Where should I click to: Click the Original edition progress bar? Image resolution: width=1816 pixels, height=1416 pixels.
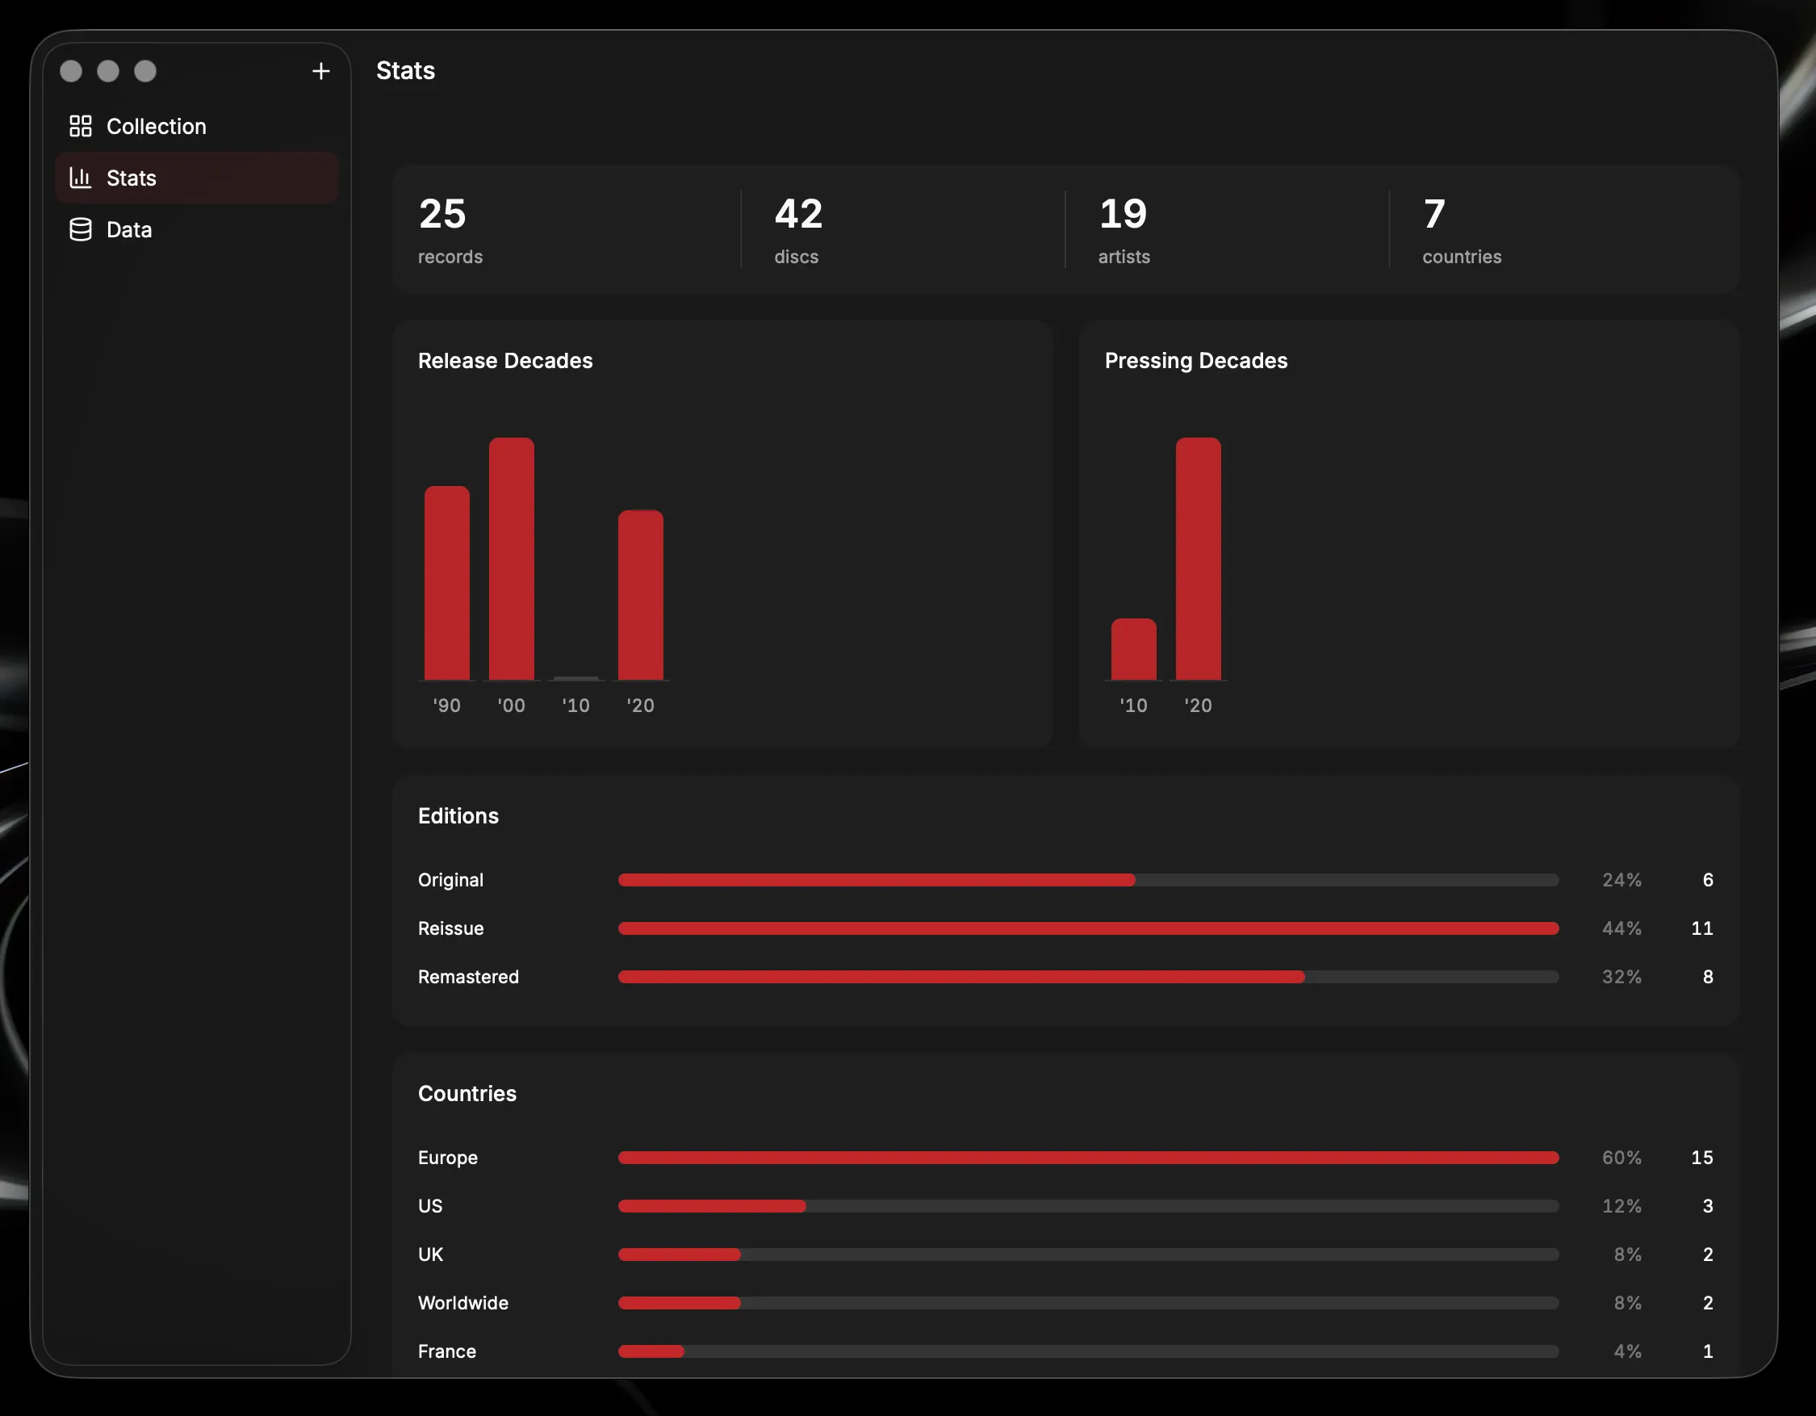click(1089, 880)
